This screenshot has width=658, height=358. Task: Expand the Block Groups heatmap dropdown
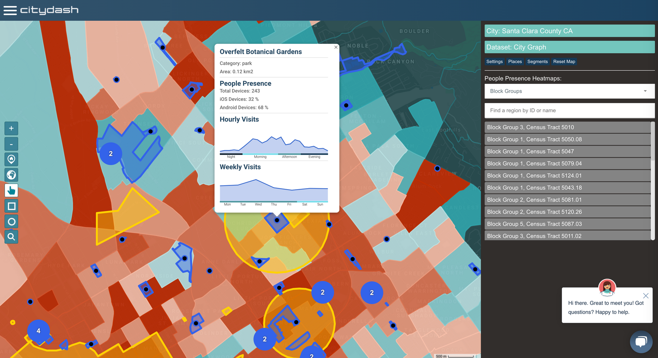(569, 91)
